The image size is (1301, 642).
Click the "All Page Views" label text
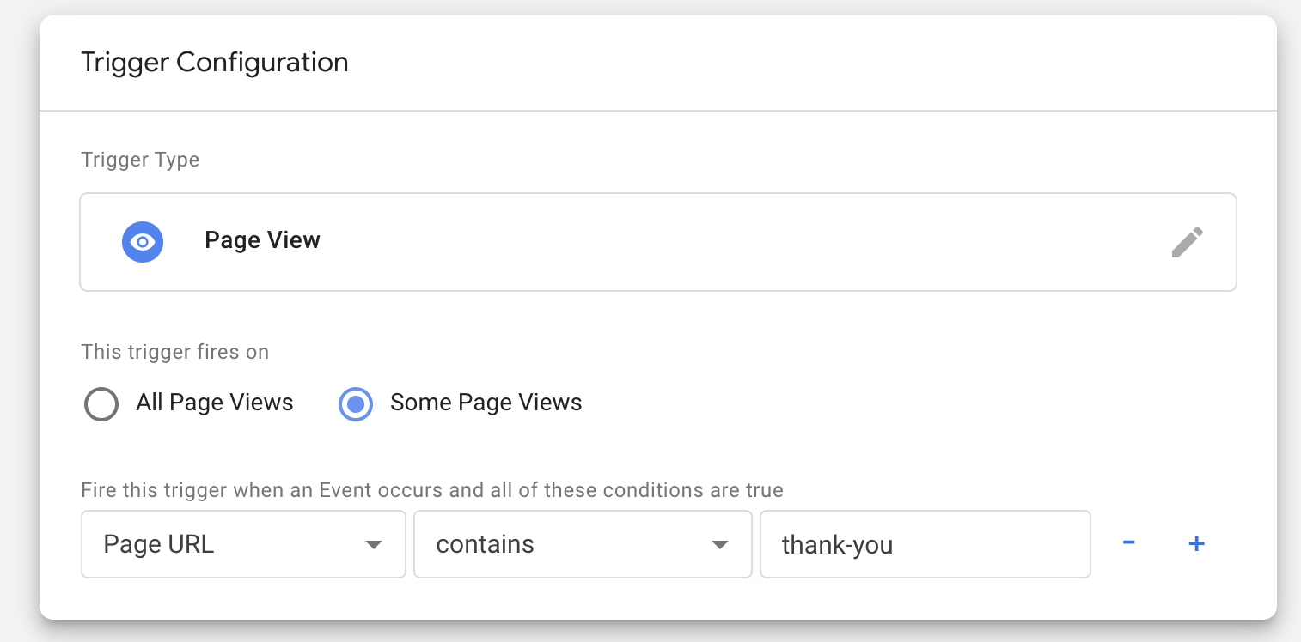(215, 403)
